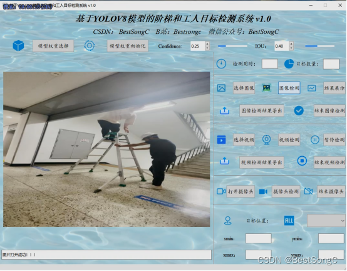Increase IOU with spinner up arrow
Viewport: 347px width, 271px height.
pyautogui.click(x=291, y=44)
